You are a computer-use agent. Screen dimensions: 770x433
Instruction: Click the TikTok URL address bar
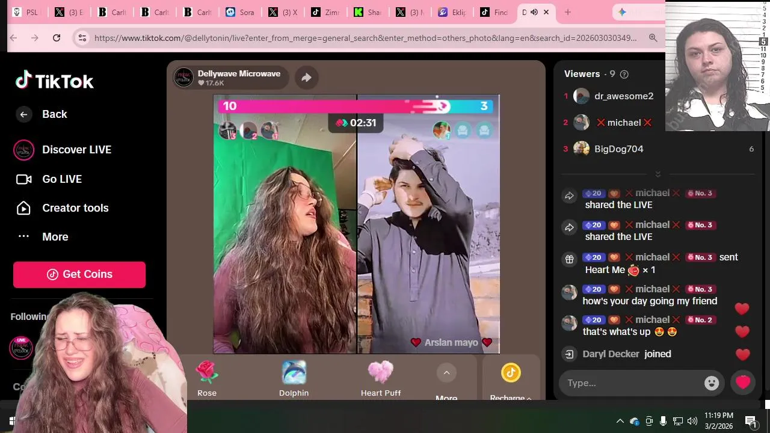coord(365,38)
